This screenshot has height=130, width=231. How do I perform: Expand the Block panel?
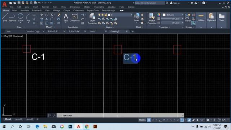pos(140,27)
